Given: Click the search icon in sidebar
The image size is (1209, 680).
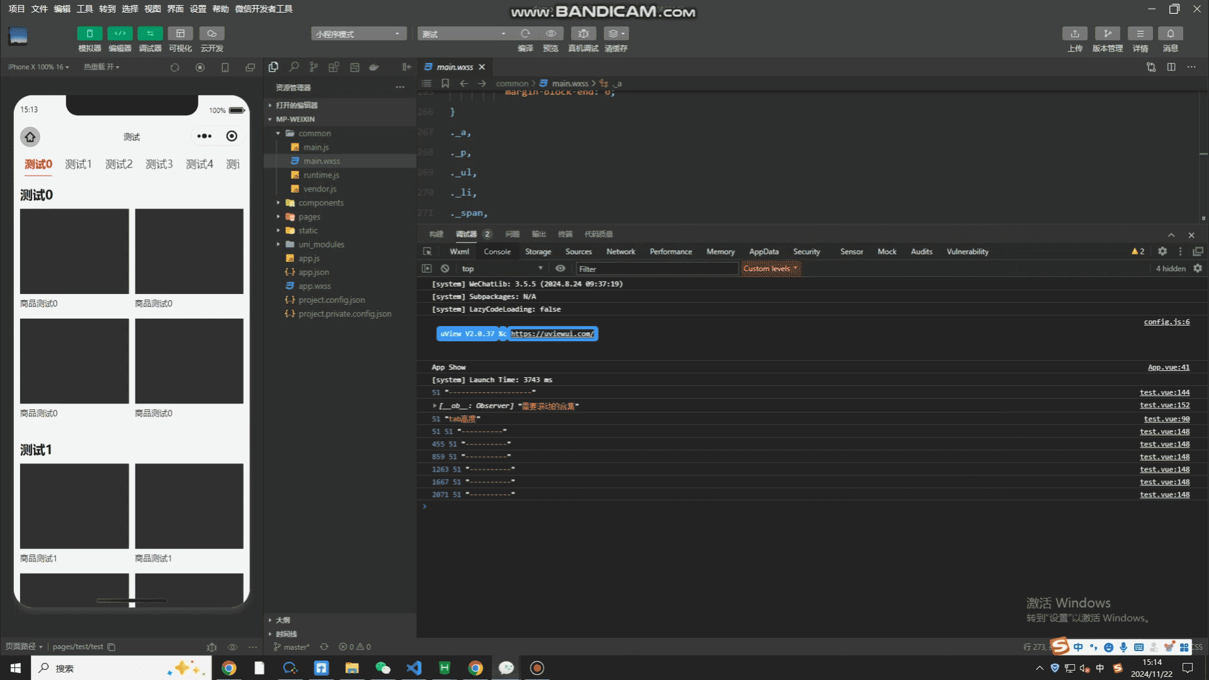Looking at the screenshot, I should click(294, 67).
